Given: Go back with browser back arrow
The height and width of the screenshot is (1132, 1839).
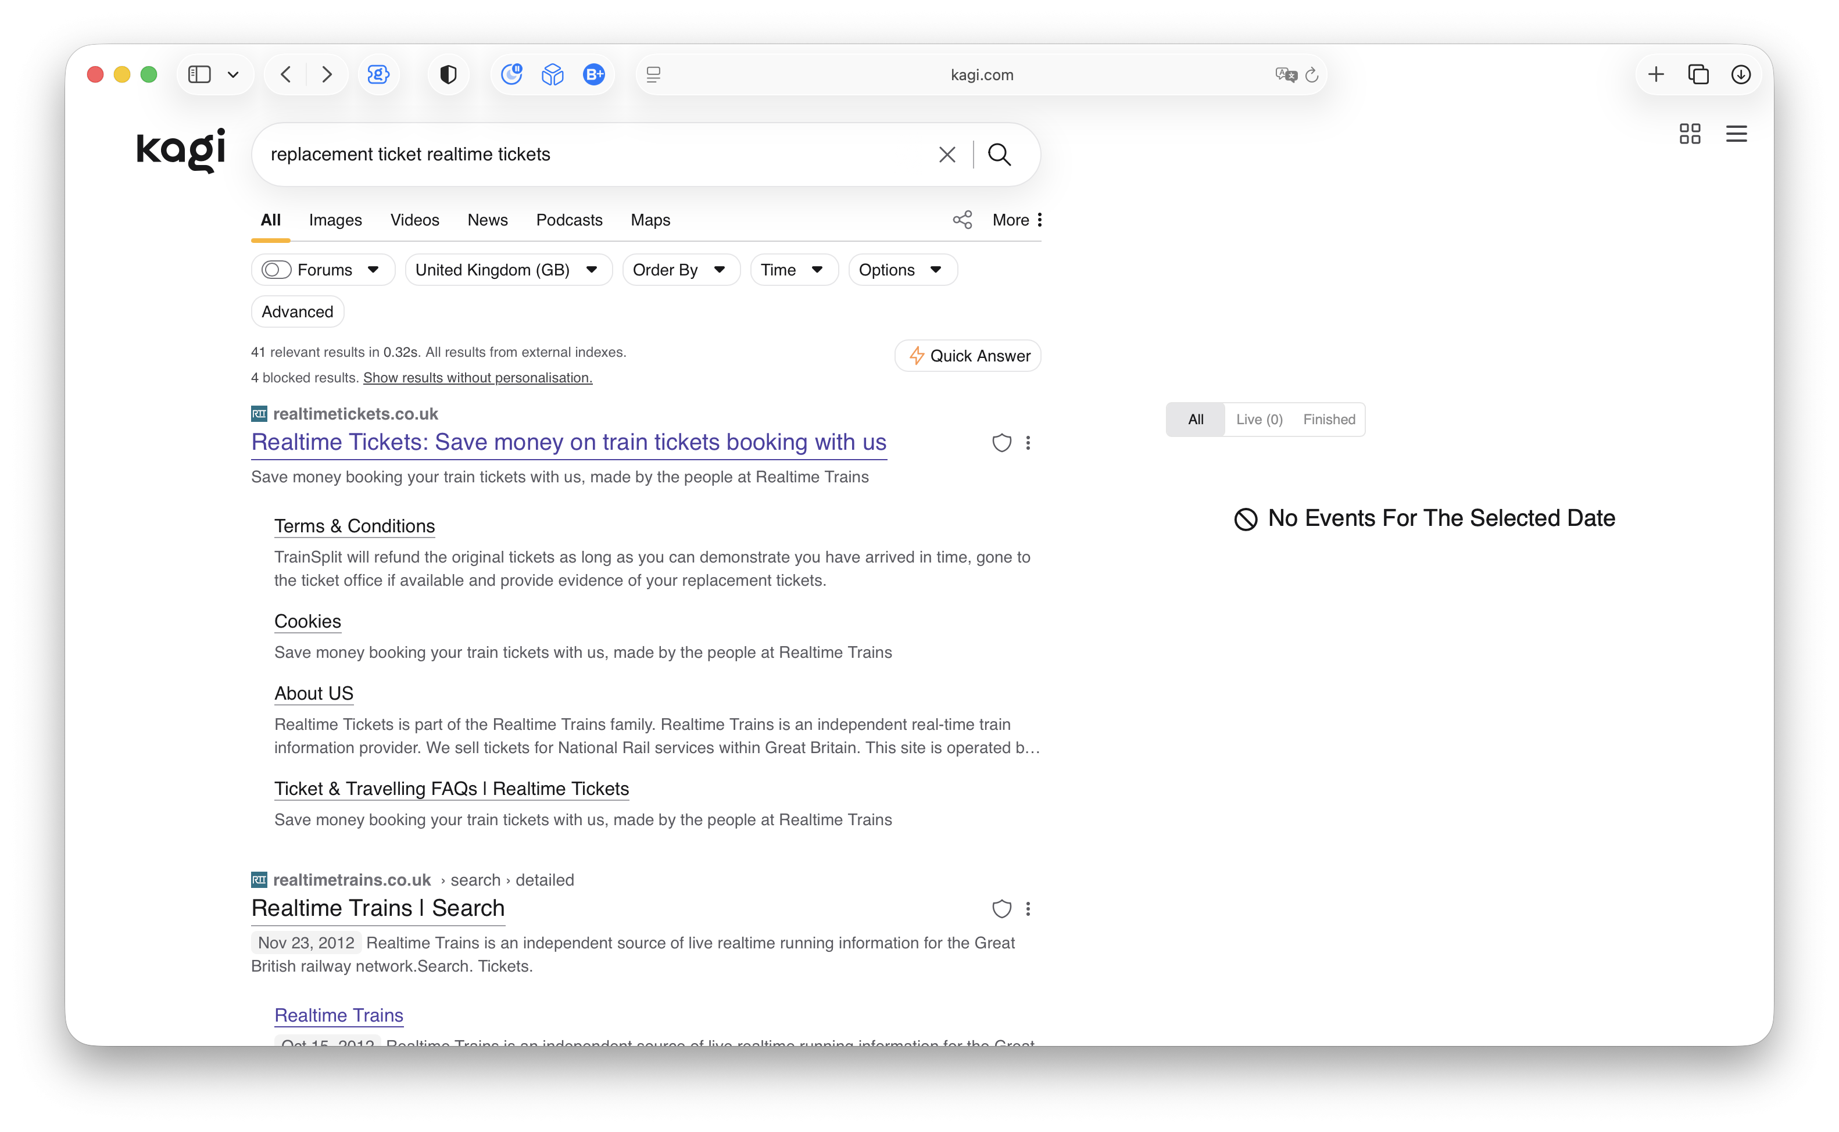Looking at the screenshot, I should click(286, 74).
